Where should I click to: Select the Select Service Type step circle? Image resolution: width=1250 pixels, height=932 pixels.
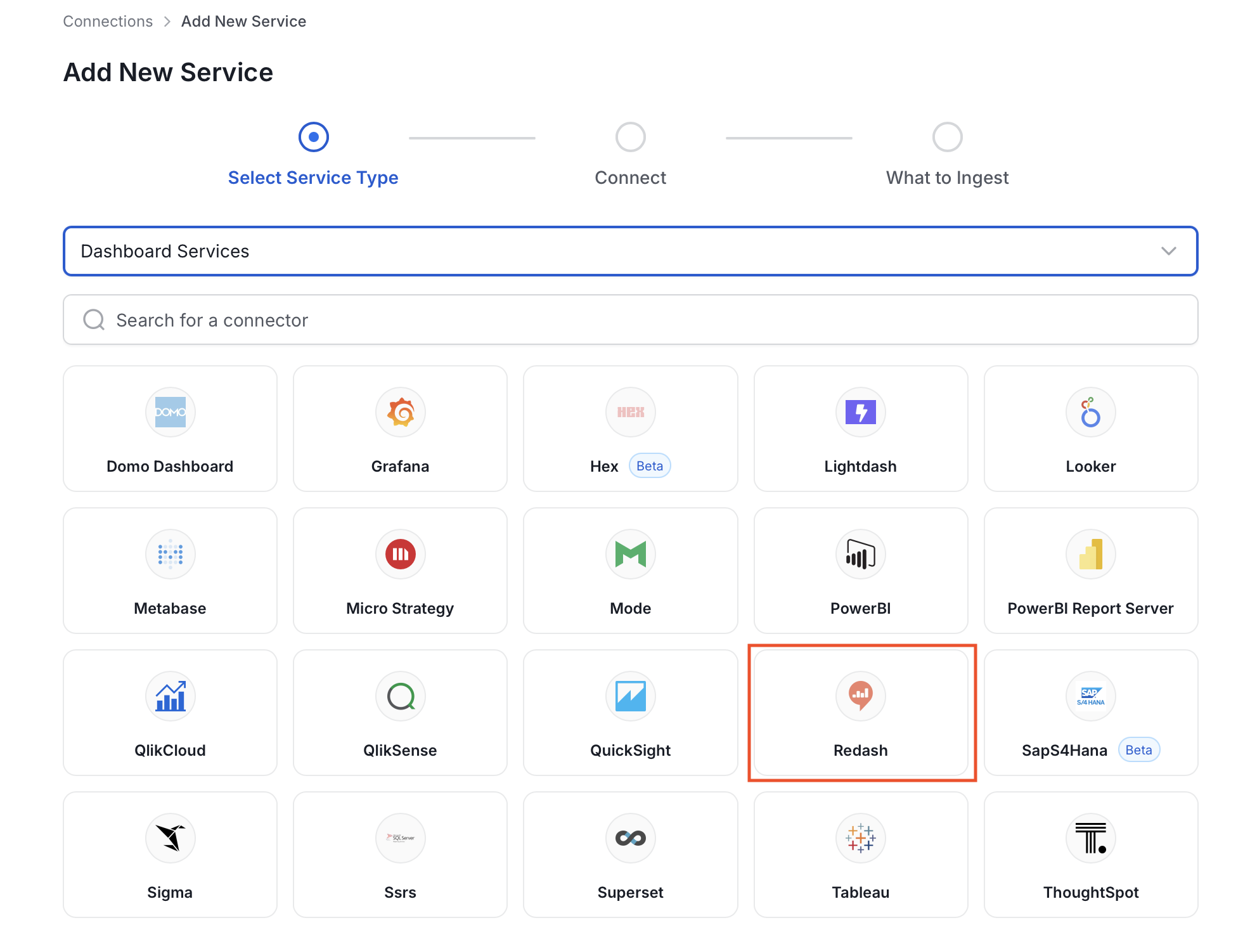point(314,137)
